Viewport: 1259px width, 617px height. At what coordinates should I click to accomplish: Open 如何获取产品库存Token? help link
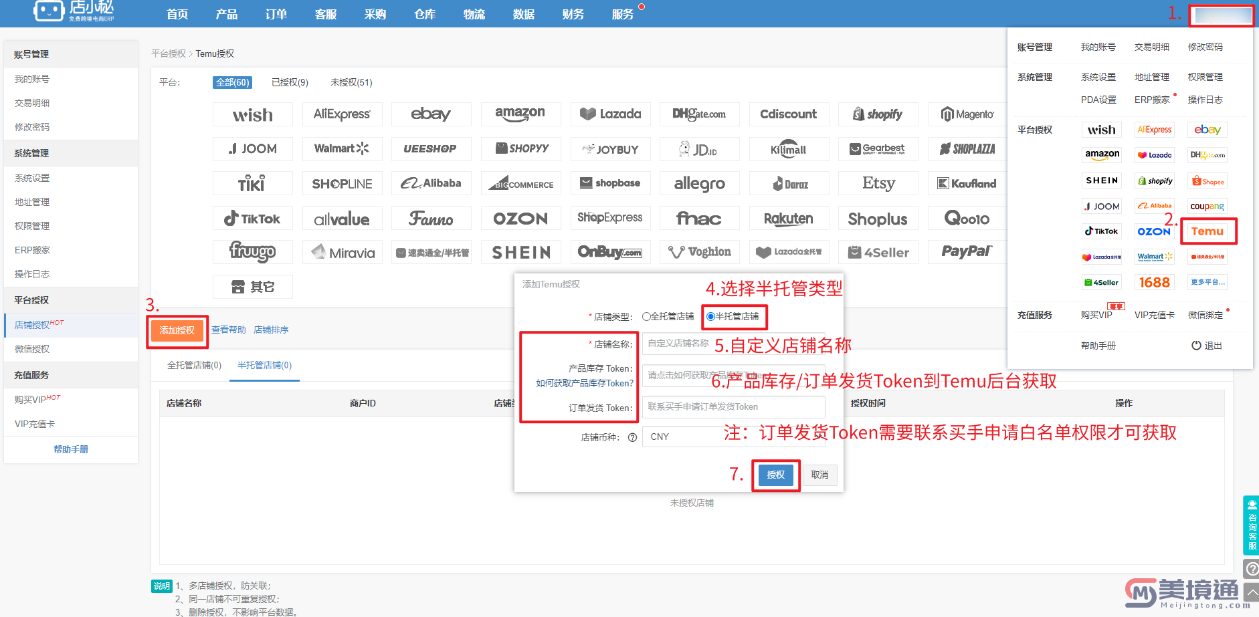tap(585, 383)
